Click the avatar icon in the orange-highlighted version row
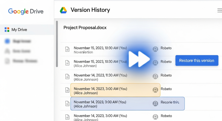This screenshot has width=222, height=121. (x=156, y=90)
